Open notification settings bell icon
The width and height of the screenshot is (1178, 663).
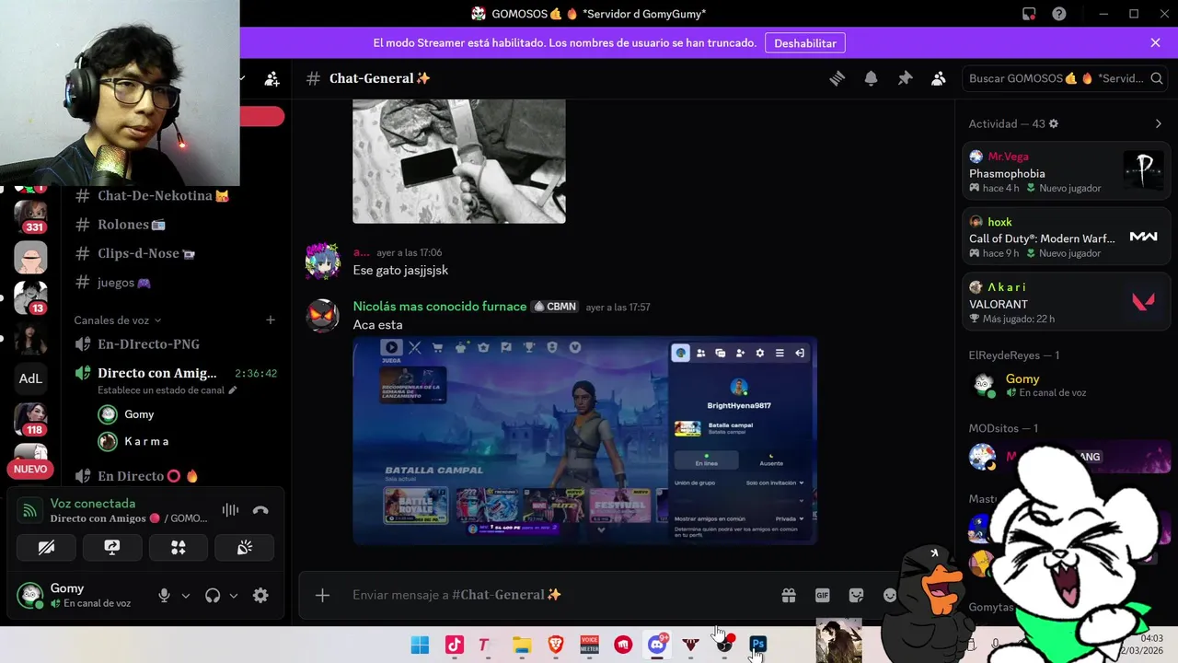pos(871,79)
